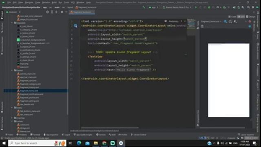Click the editor horizontal scrollbar
Viewport: 261px width, 147px height.
(x=110, y=128)
